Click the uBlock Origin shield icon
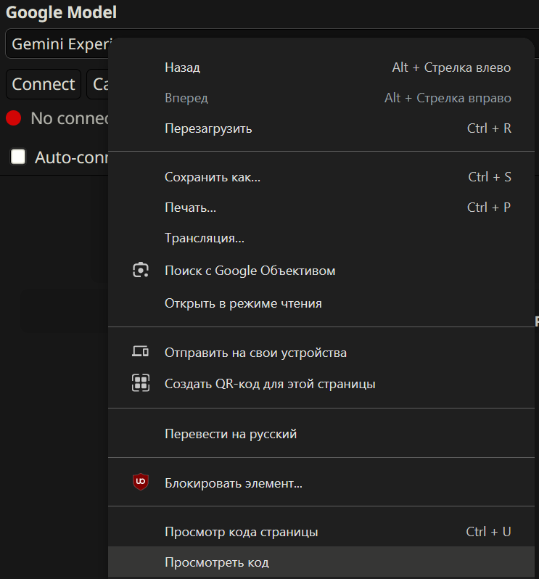The image size is (539, 579). tap(141, 482)
